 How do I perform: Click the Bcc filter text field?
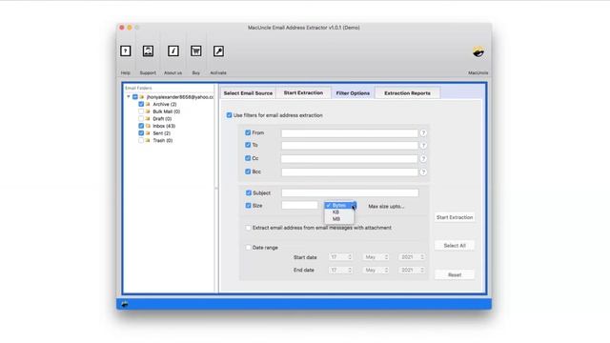(350, 171)
